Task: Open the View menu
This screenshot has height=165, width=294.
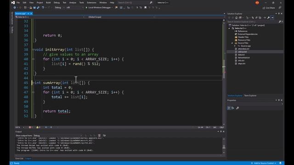Action: 31,3
